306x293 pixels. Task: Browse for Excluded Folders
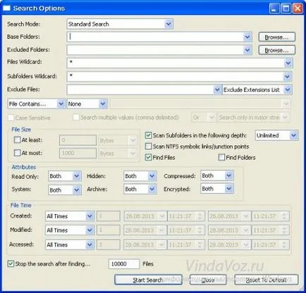[277, 50]
